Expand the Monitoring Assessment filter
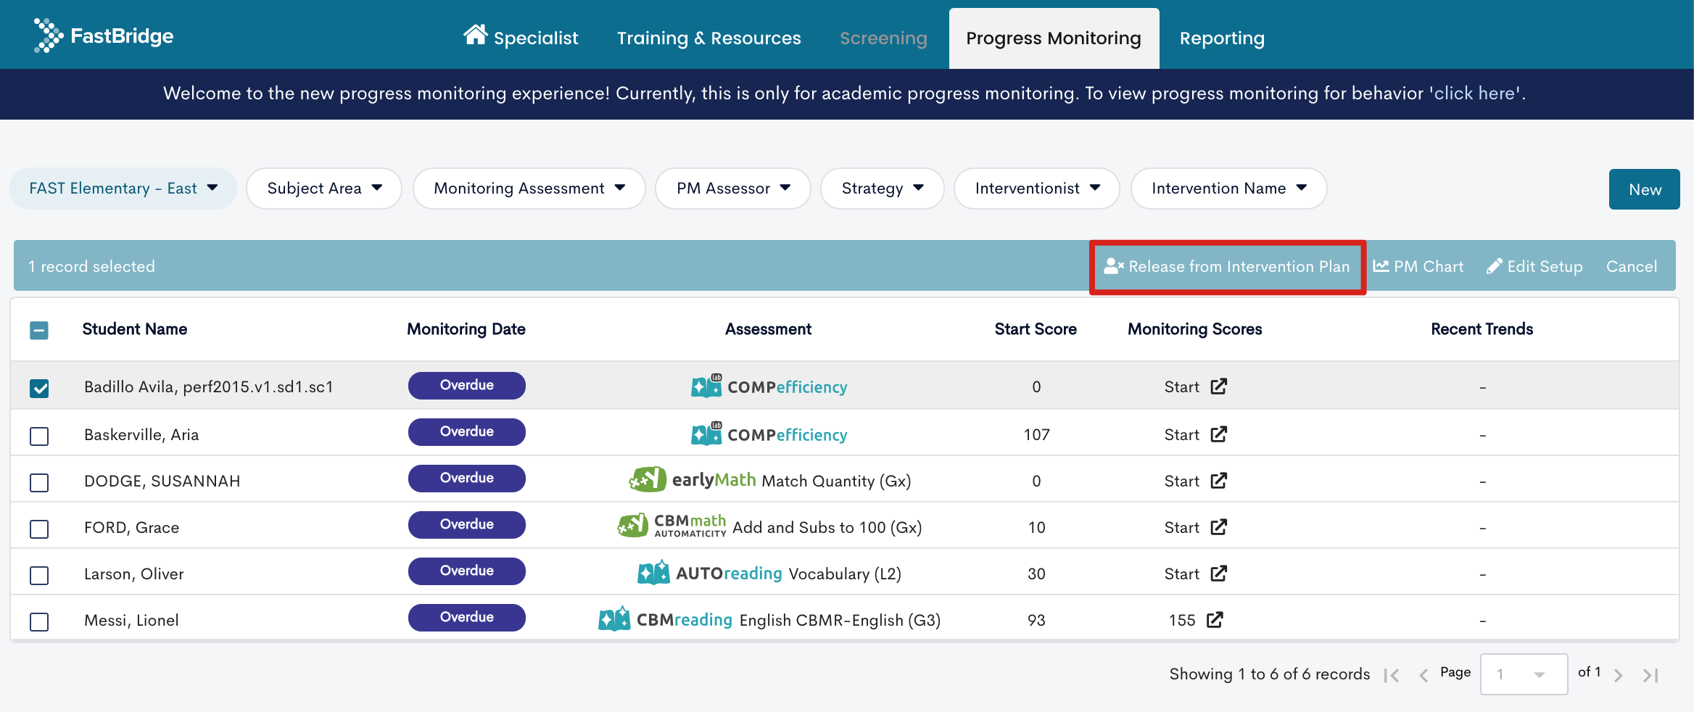 pyautogui.click(x=529, y=189)
